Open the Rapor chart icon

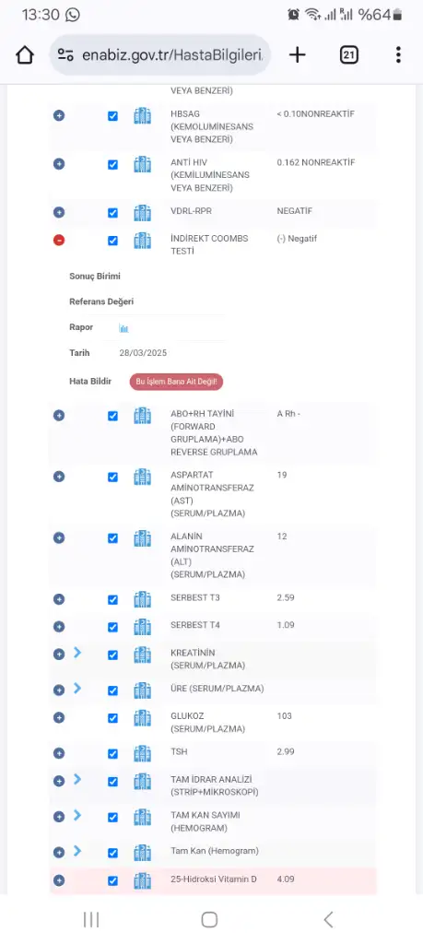[124, 328]
